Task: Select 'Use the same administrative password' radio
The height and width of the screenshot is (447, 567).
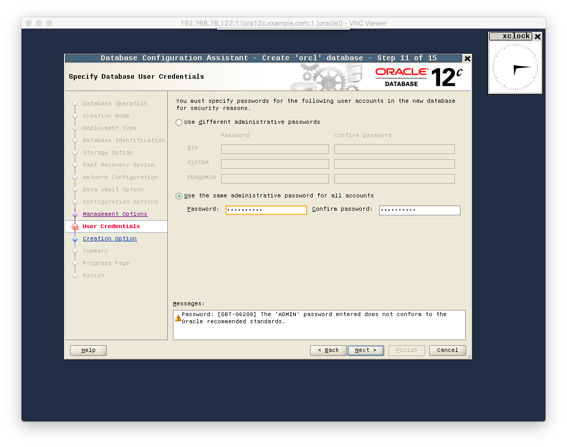Action: pos(179,196)
